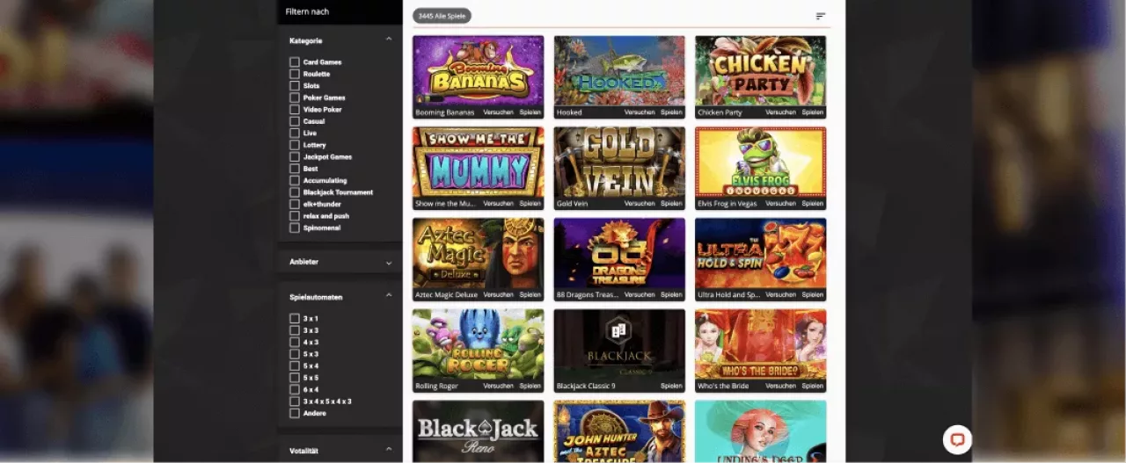1126x463 pixels.
Task: Select the 3 x 1 reel layout checkbox
Action: [x=295, y=319]
